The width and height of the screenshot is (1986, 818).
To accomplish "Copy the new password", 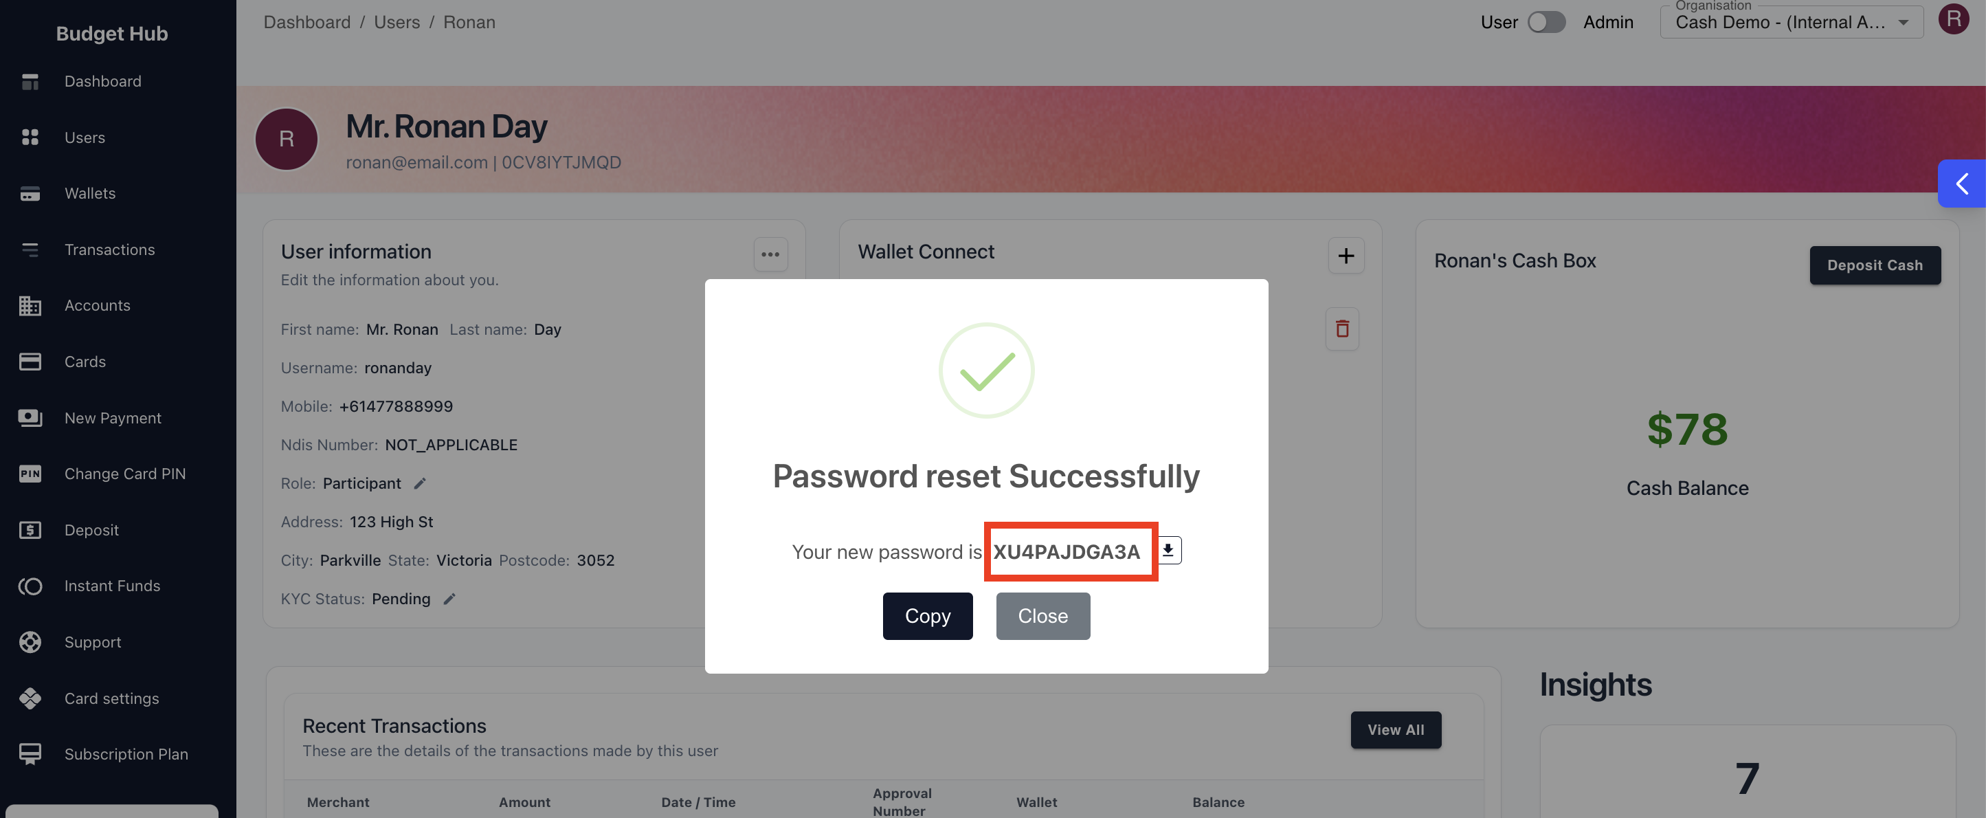I will coord(928,615).
